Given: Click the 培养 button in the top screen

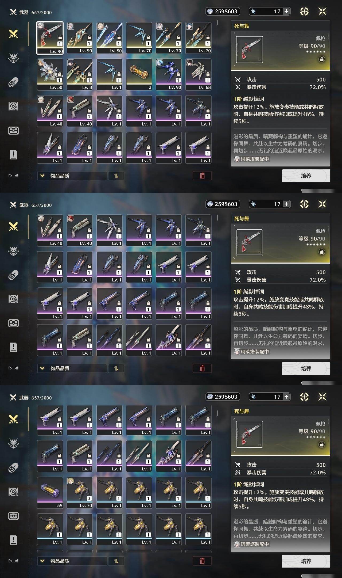Looking at the screenshot, I should [306, 176].
